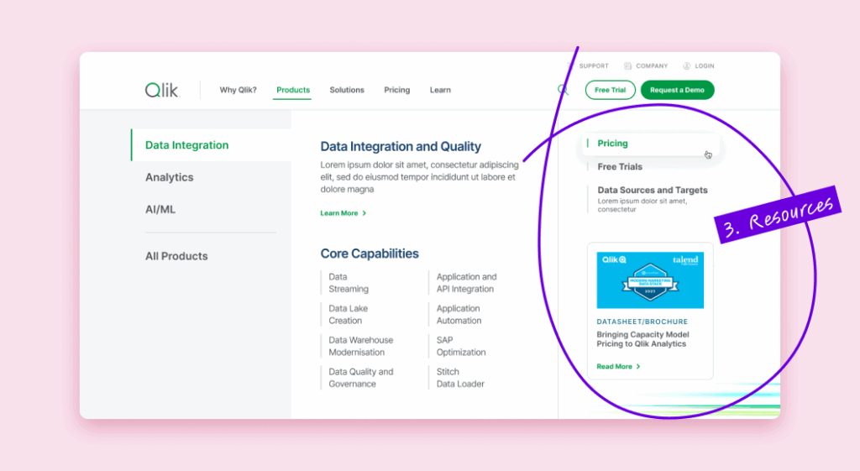This screenshot has height=471, width=860.
Task: Click the Learn More chevron arrow
Action: tap(364, 213)
